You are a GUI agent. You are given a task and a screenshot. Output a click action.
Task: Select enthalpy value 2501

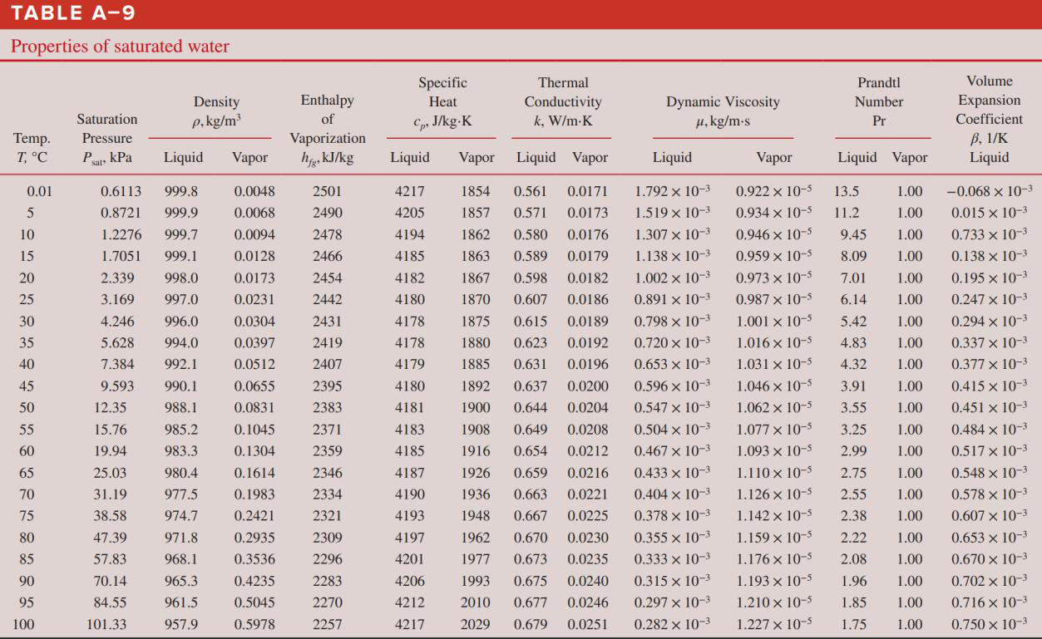327,192
